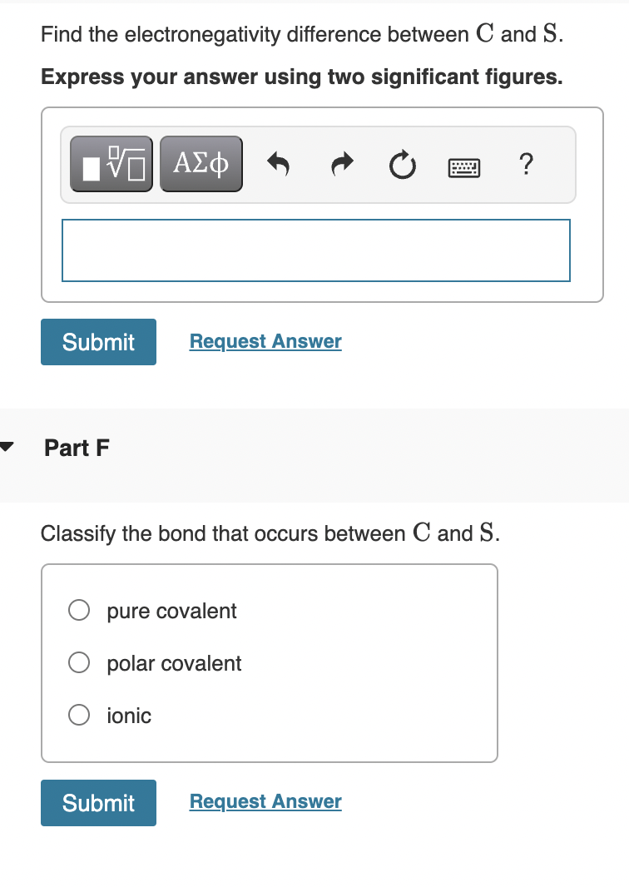Open the equation templates palette
Screen dimensions: 629x887
click(111, 163)
